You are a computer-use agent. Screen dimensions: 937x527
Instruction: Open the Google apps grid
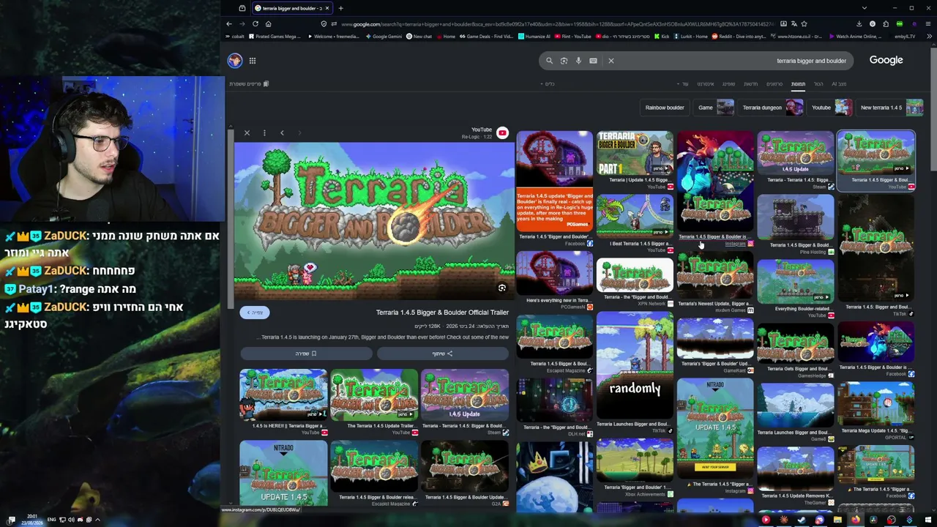(x=253, y=61)
